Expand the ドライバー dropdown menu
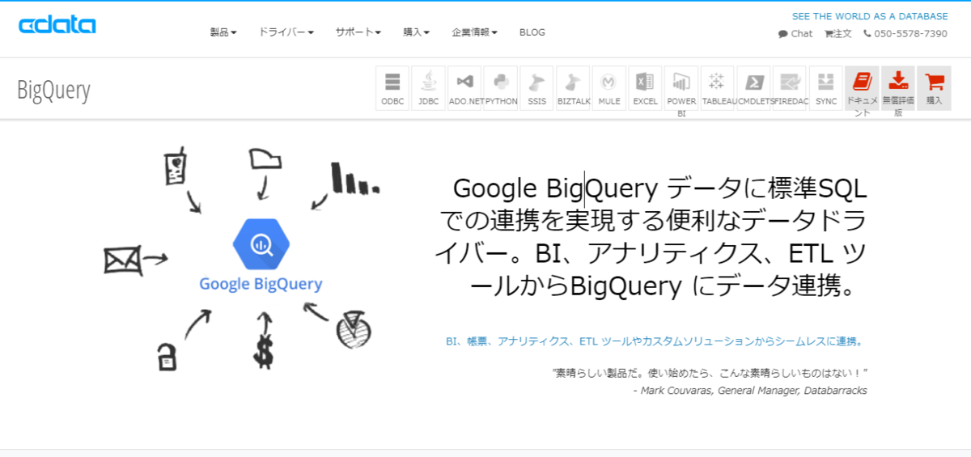The width and height of the screenshot is (971, 457). pos(286,32)
